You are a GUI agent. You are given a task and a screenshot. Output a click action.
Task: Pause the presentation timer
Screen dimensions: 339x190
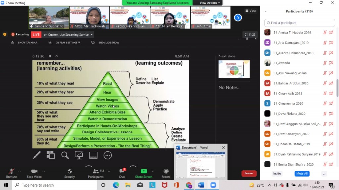coord(50,56)
